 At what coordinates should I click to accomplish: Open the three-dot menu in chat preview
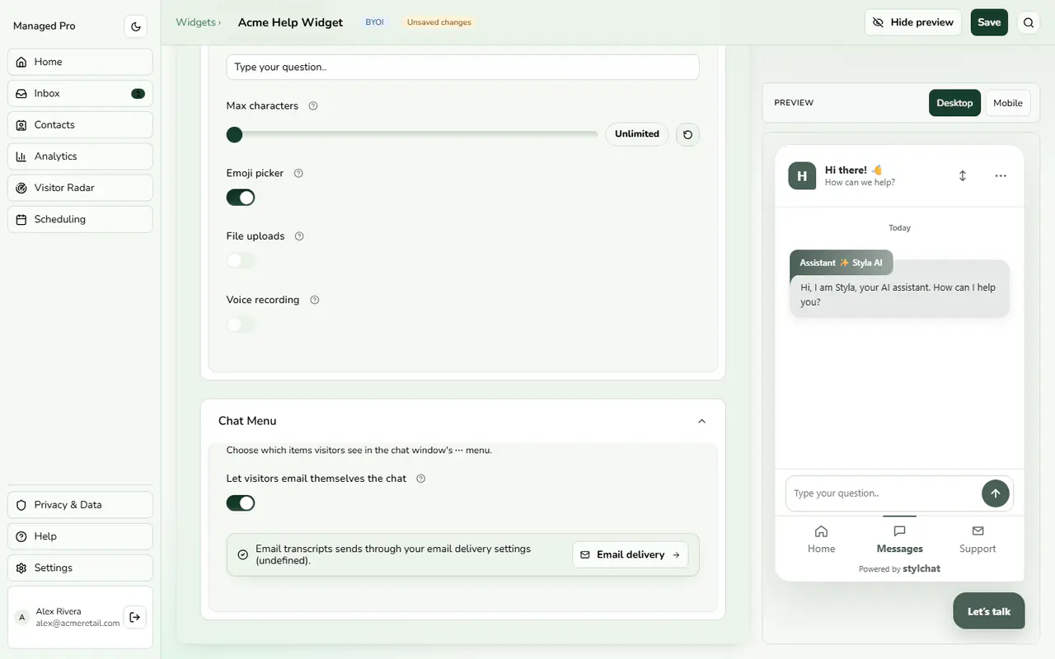click(1001, 175)
